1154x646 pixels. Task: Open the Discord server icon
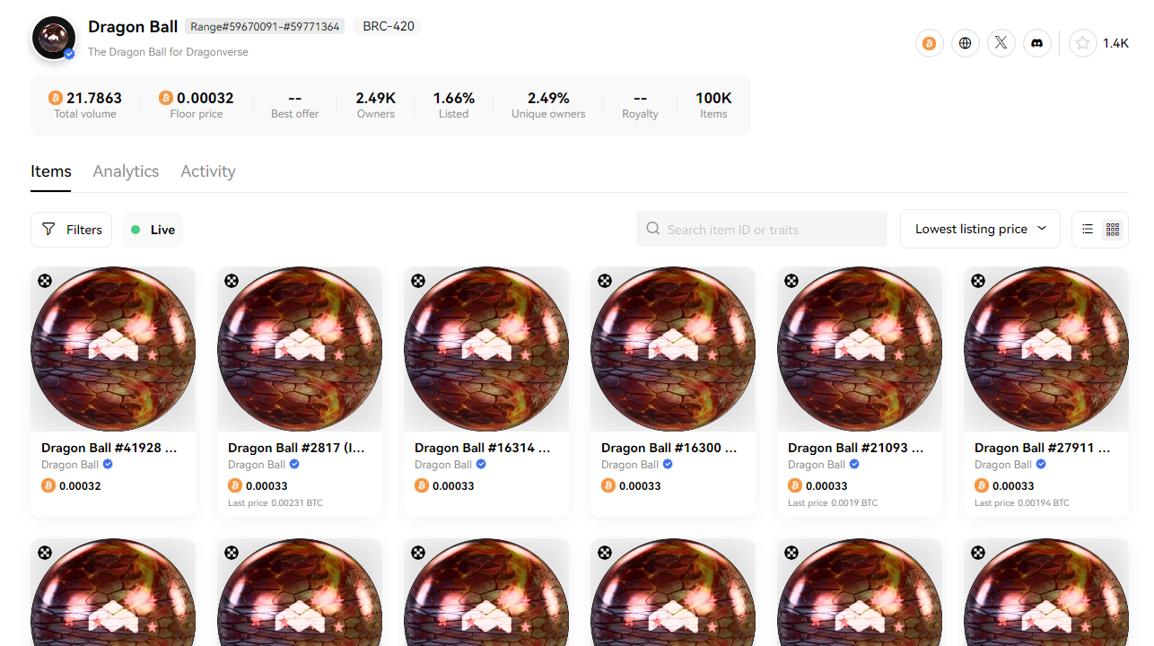point(1036,43)
